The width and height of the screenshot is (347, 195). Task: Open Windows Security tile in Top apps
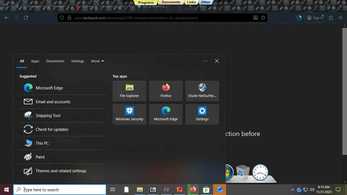pyautogui.click(x=129, y=114)
